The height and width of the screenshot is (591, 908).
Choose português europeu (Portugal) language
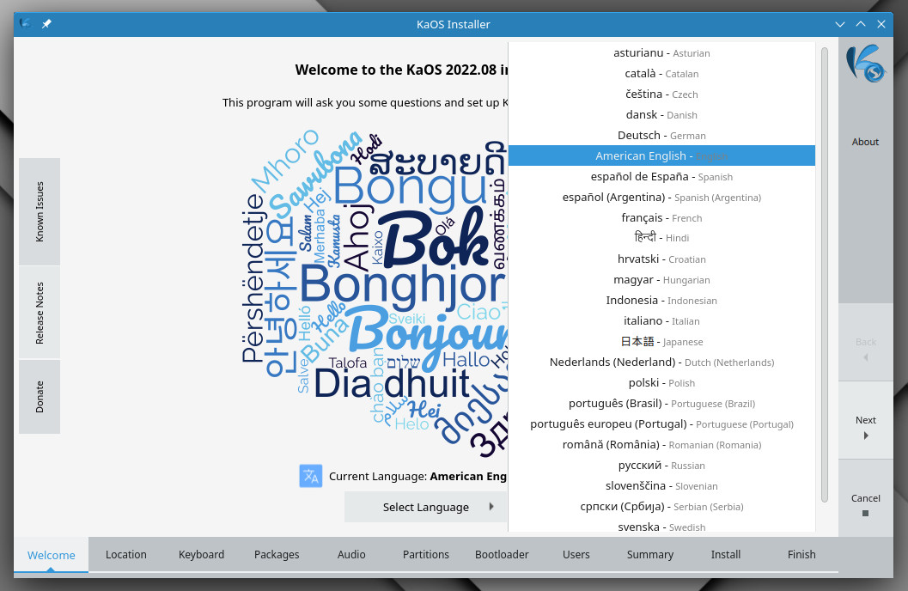[x=661, y=424]
